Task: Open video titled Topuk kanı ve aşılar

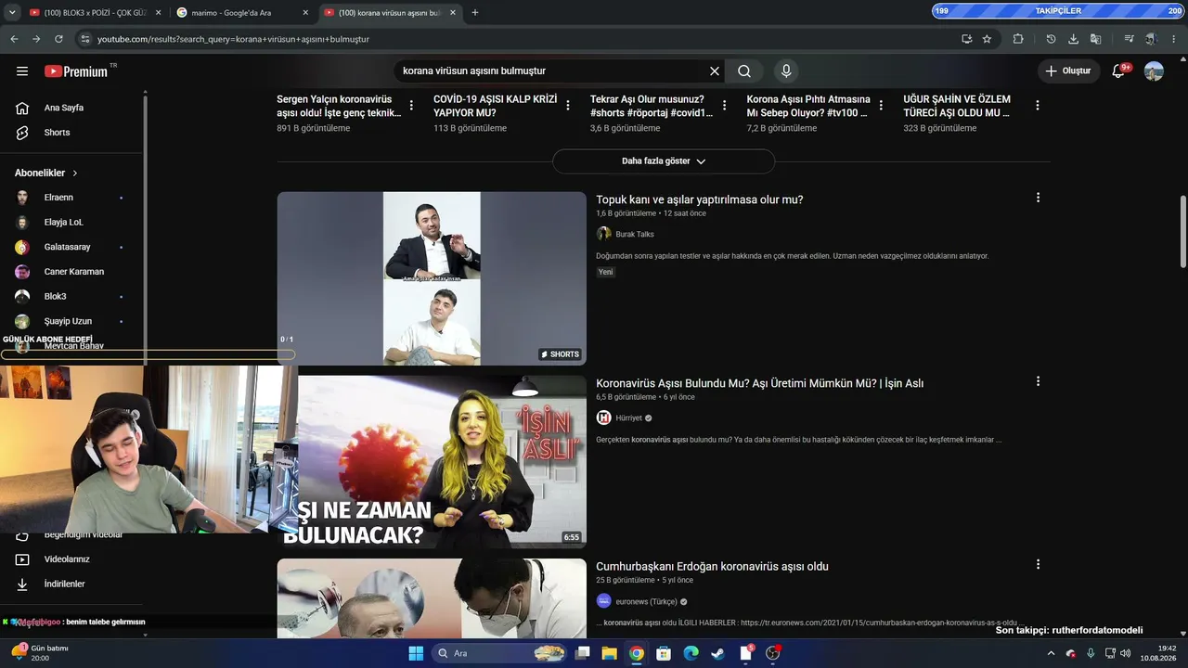Action: pyautogui.click(x=700, y=199)
